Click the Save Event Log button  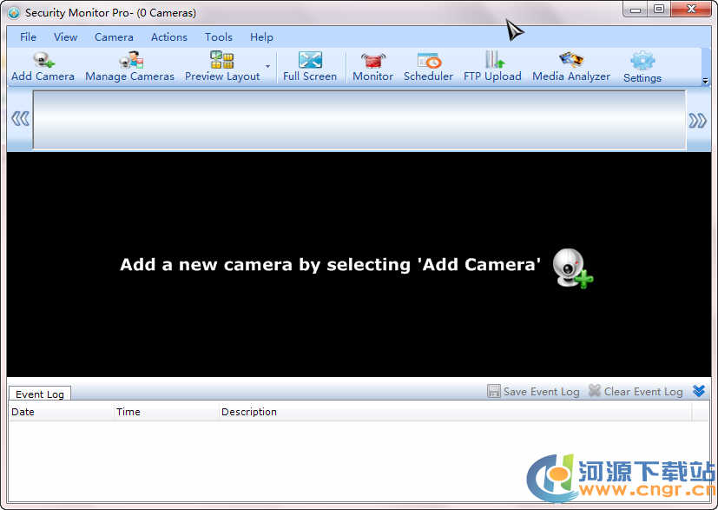(x=533, y=391)
